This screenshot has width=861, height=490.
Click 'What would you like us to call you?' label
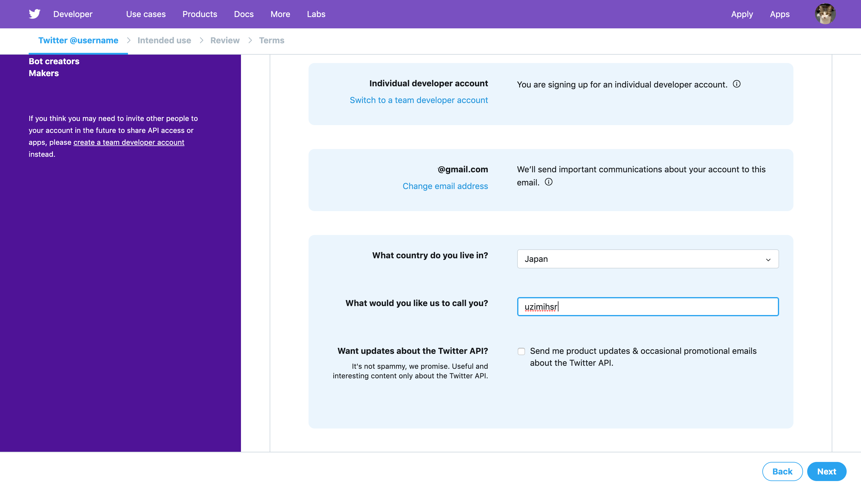pyautogui.click(x=417, y=303)
